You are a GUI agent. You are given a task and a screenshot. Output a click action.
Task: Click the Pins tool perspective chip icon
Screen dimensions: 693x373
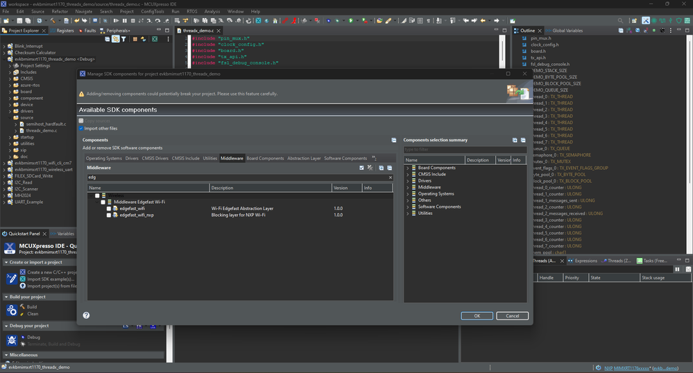click(x=654, y=21)
